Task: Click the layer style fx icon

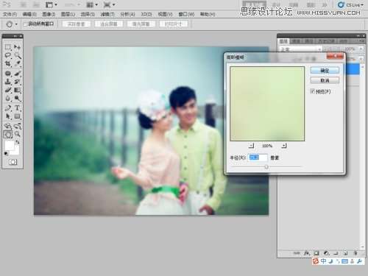Action: click(x=307, y=253)
